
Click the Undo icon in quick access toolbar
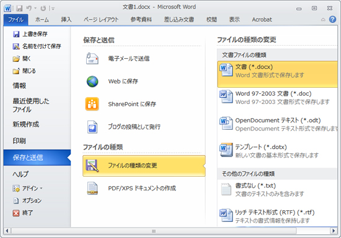[29, 8]
